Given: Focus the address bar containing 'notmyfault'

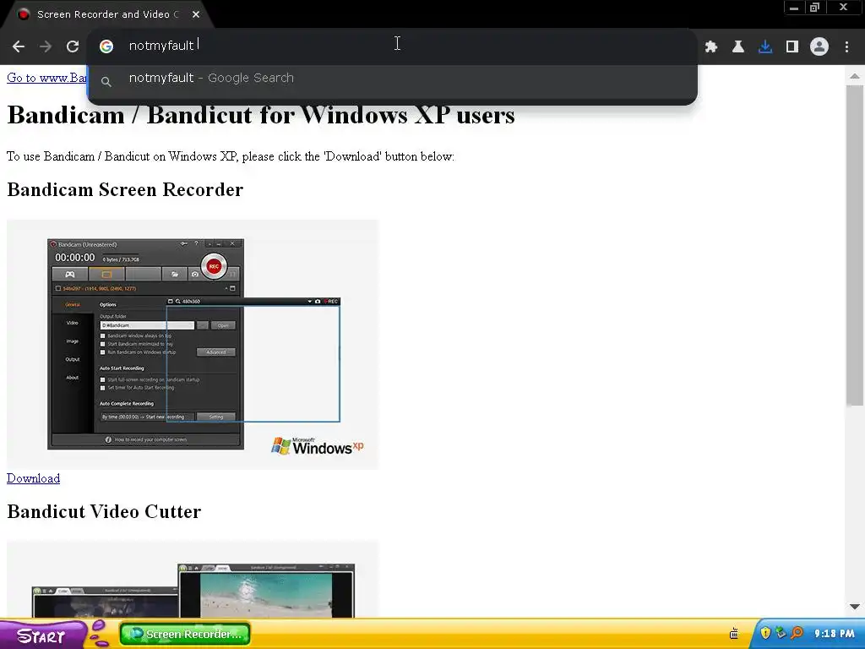Looking at the screenshot, I should 392,46.
